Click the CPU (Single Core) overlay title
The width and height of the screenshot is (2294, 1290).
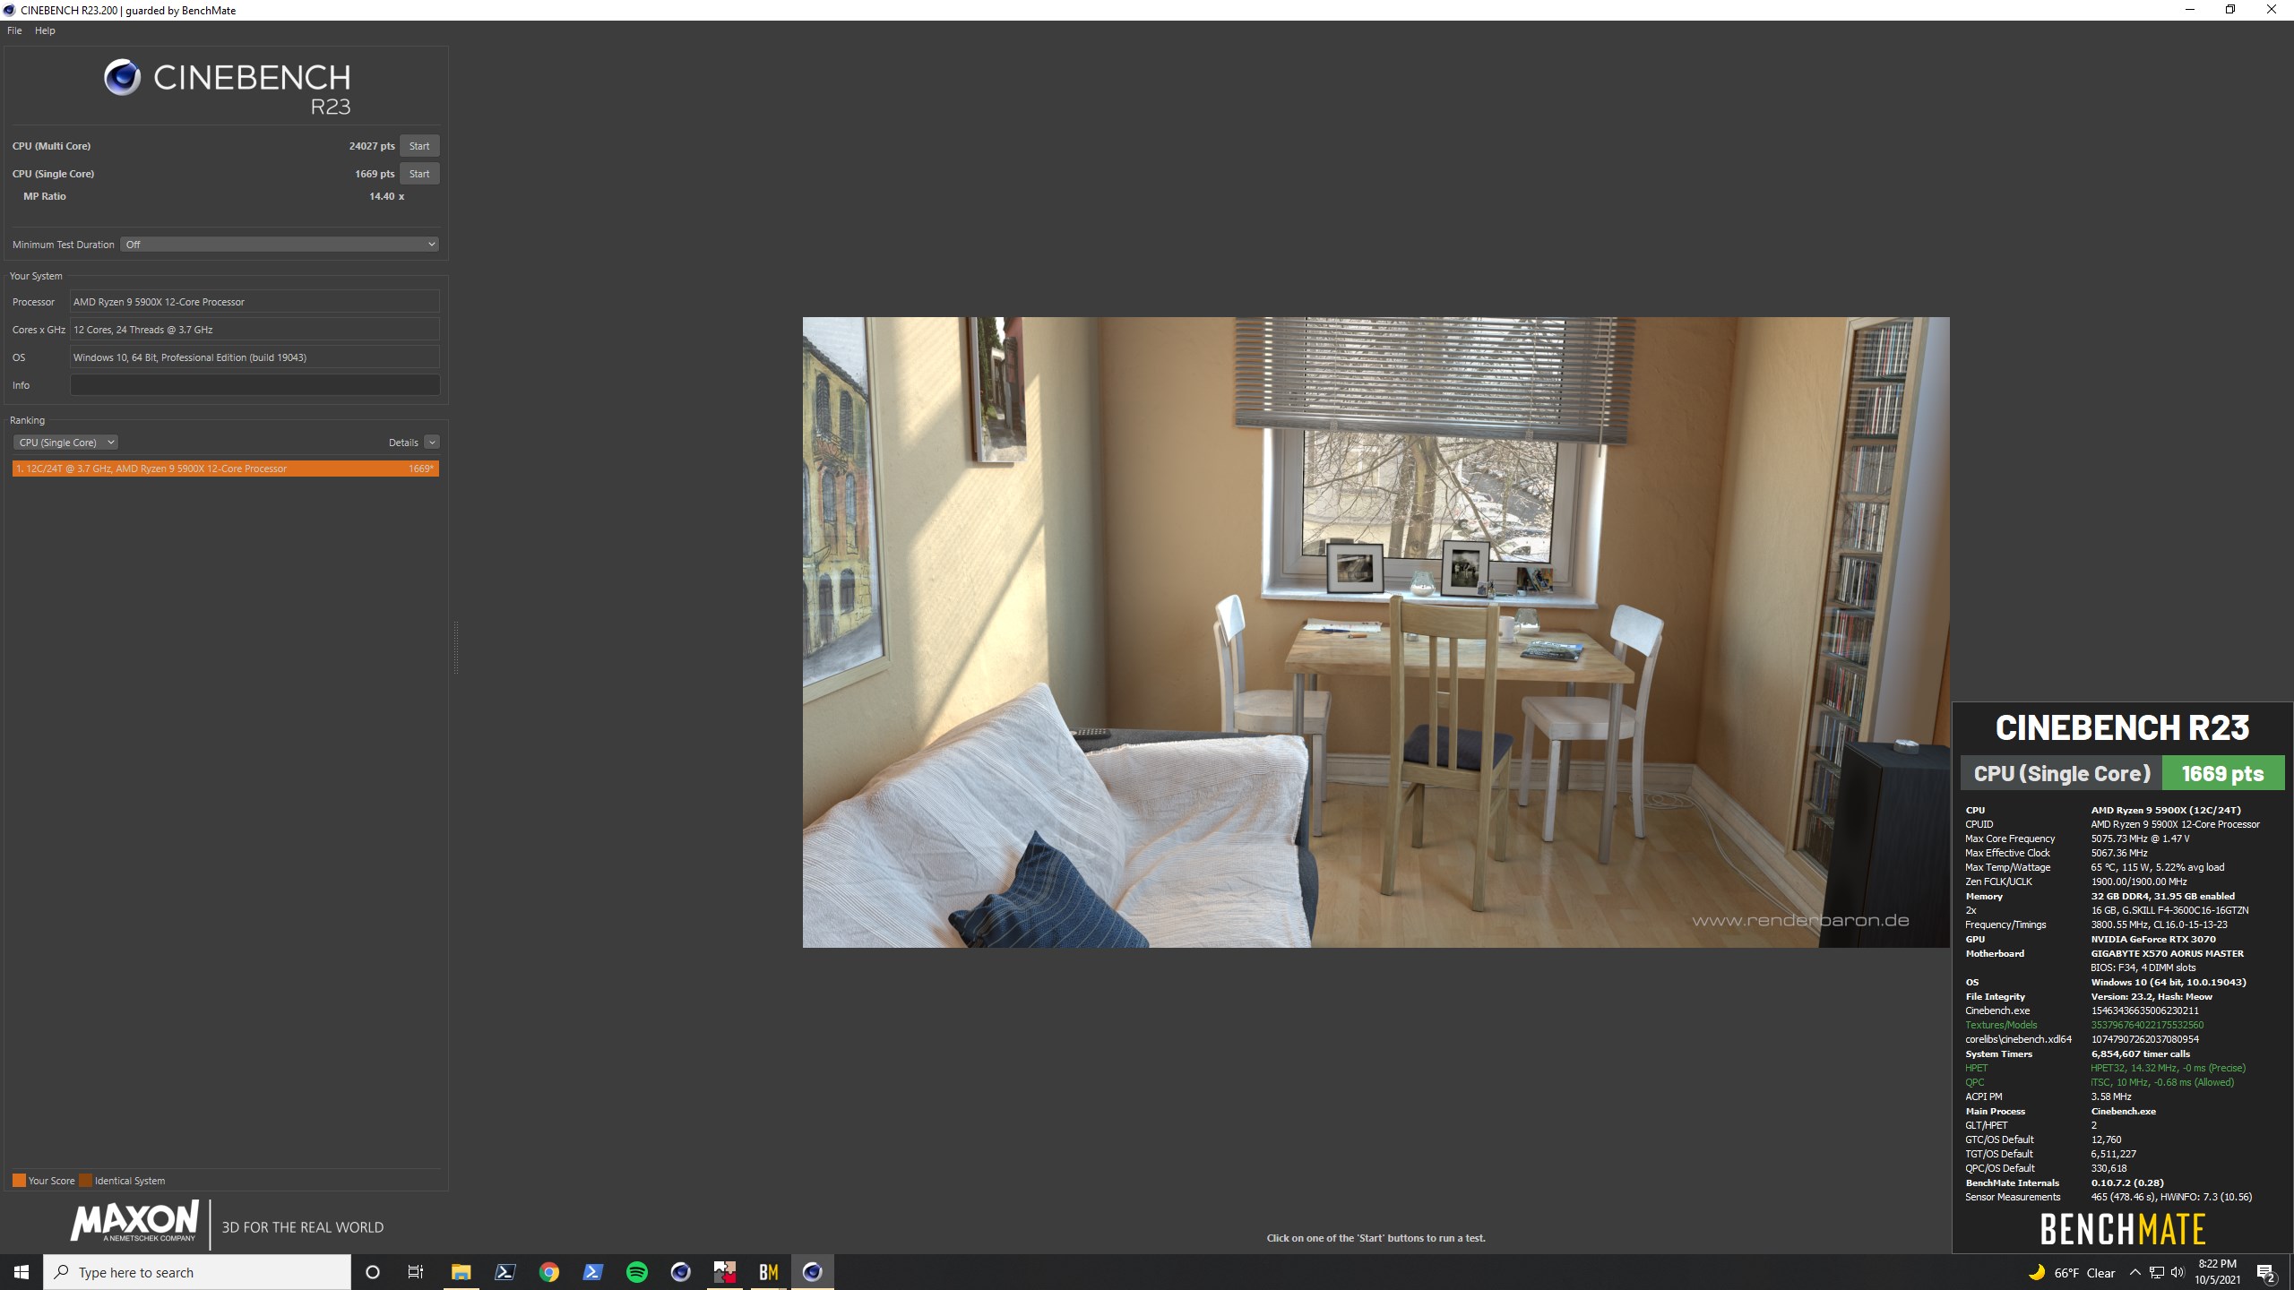pos(2062,773)
